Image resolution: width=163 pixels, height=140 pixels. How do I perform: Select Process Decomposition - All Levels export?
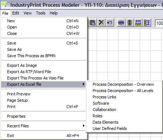click(124, 91)
